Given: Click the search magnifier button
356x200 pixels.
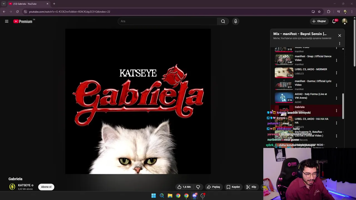Looking at the screenshot, I should [223, 21].
